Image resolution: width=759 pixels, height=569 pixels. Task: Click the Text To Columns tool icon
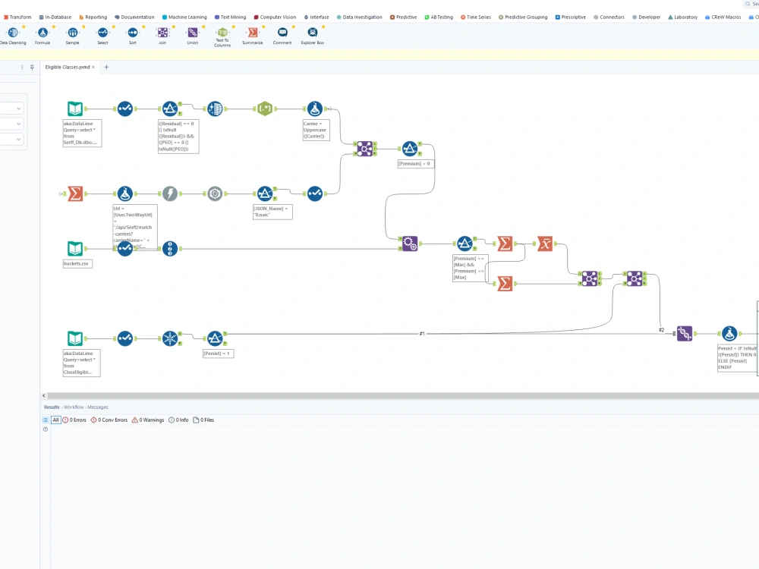coord(222,33)
